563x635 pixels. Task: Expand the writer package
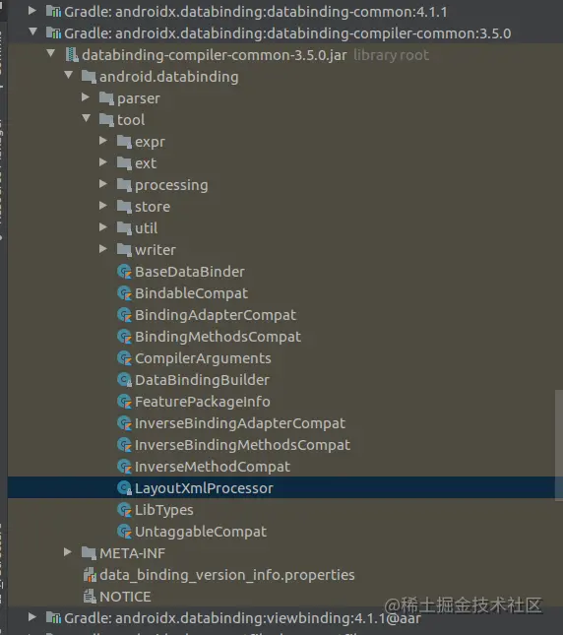(103, 249)
